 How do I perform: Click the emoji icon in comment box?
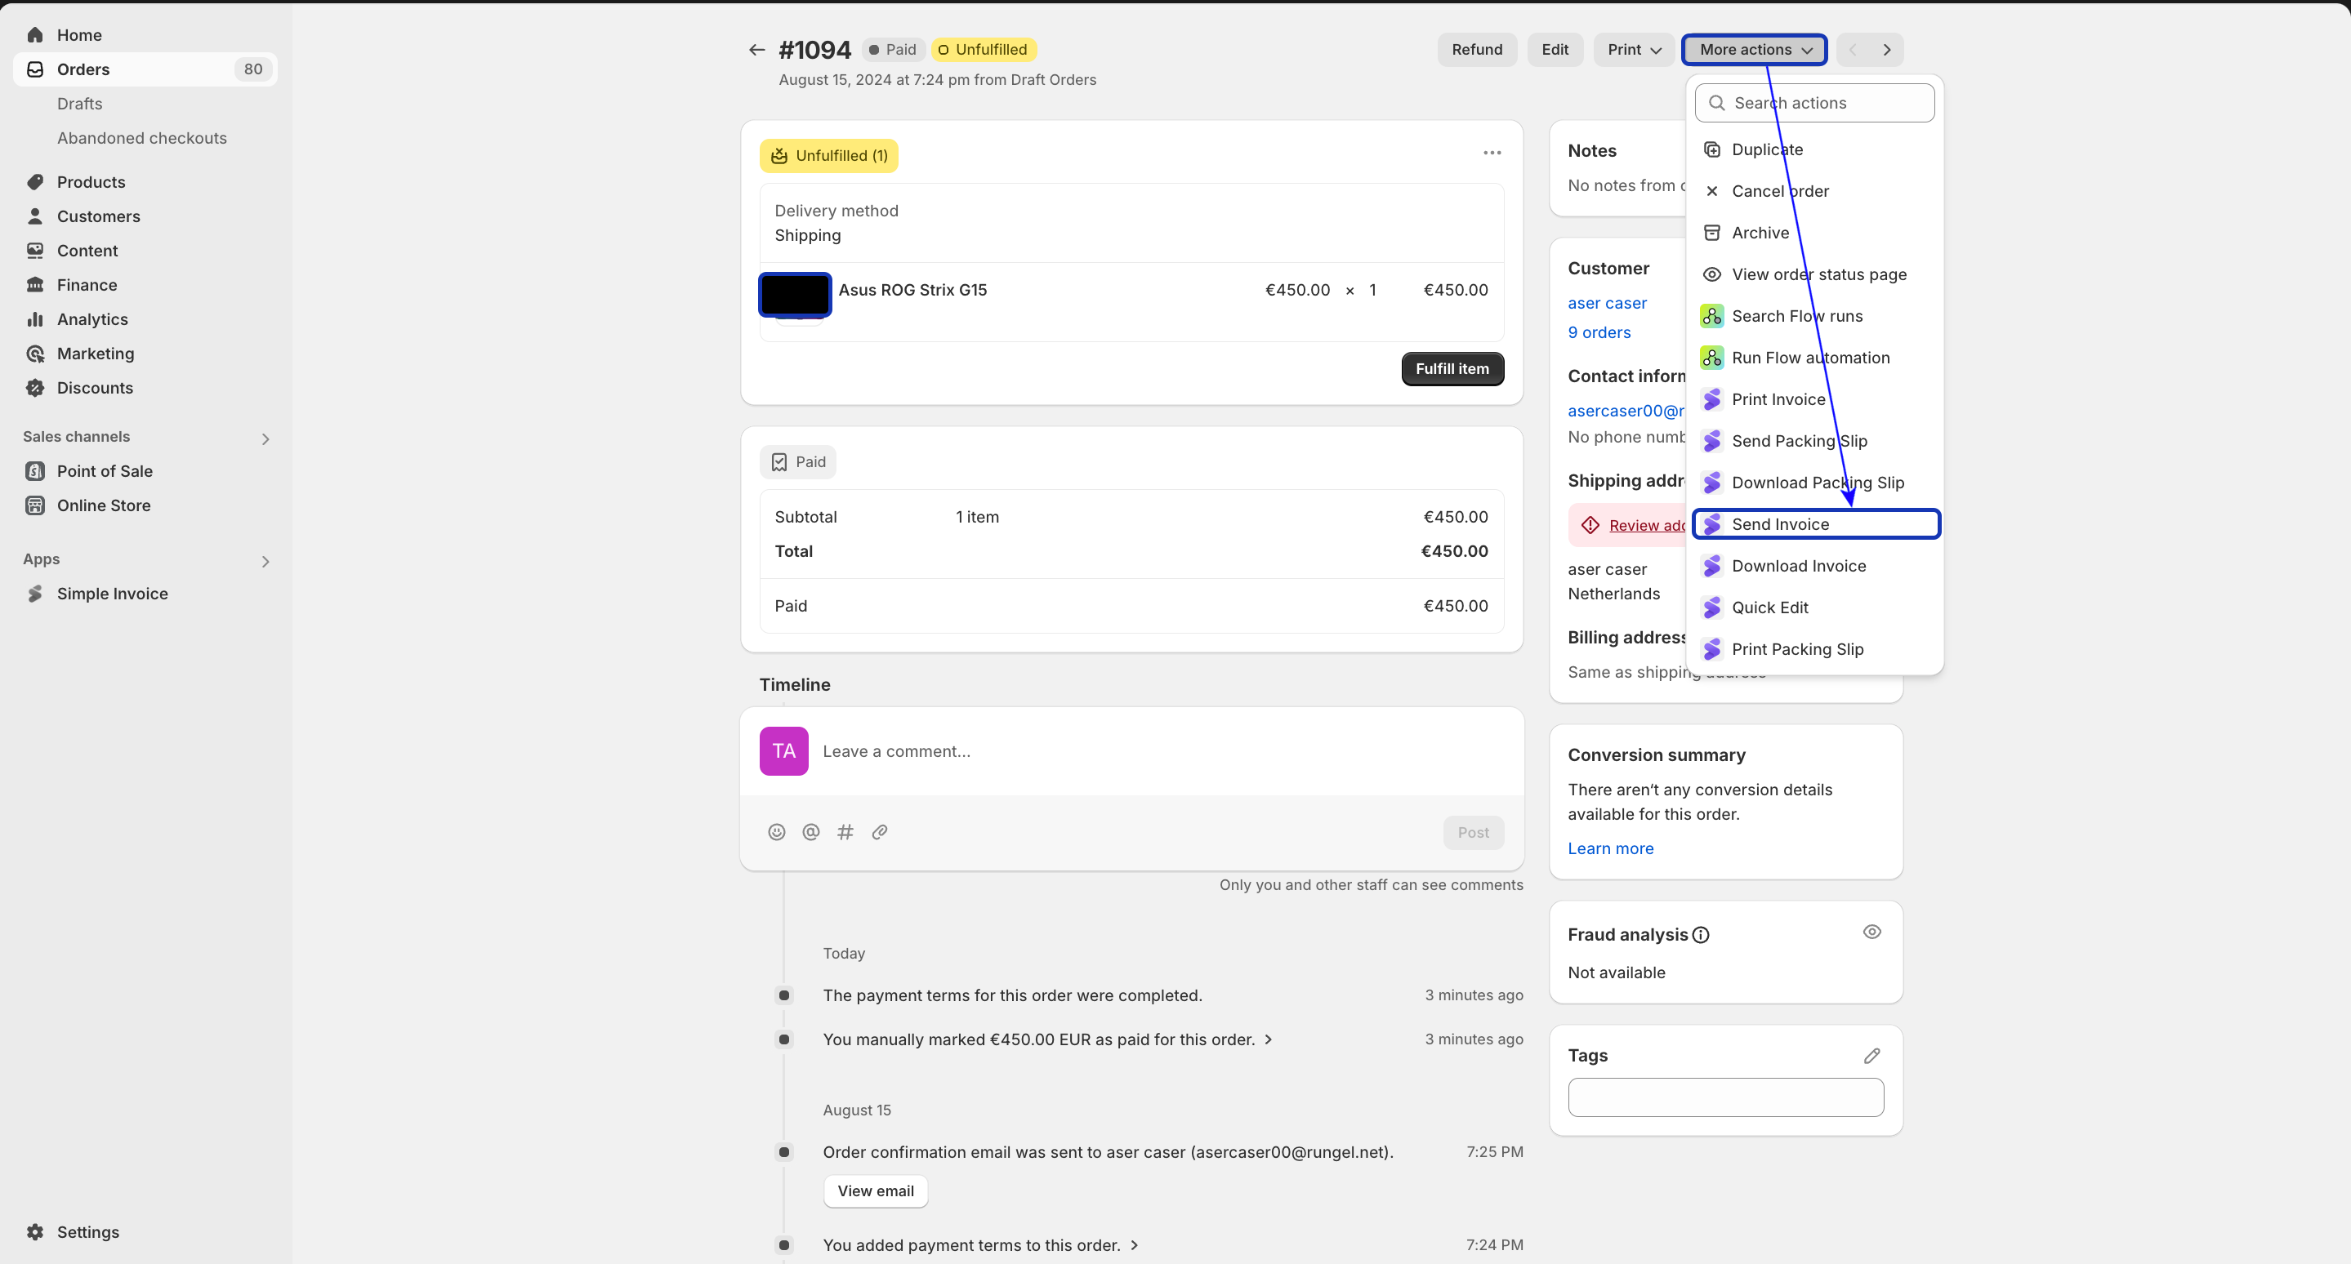point(776,832)
